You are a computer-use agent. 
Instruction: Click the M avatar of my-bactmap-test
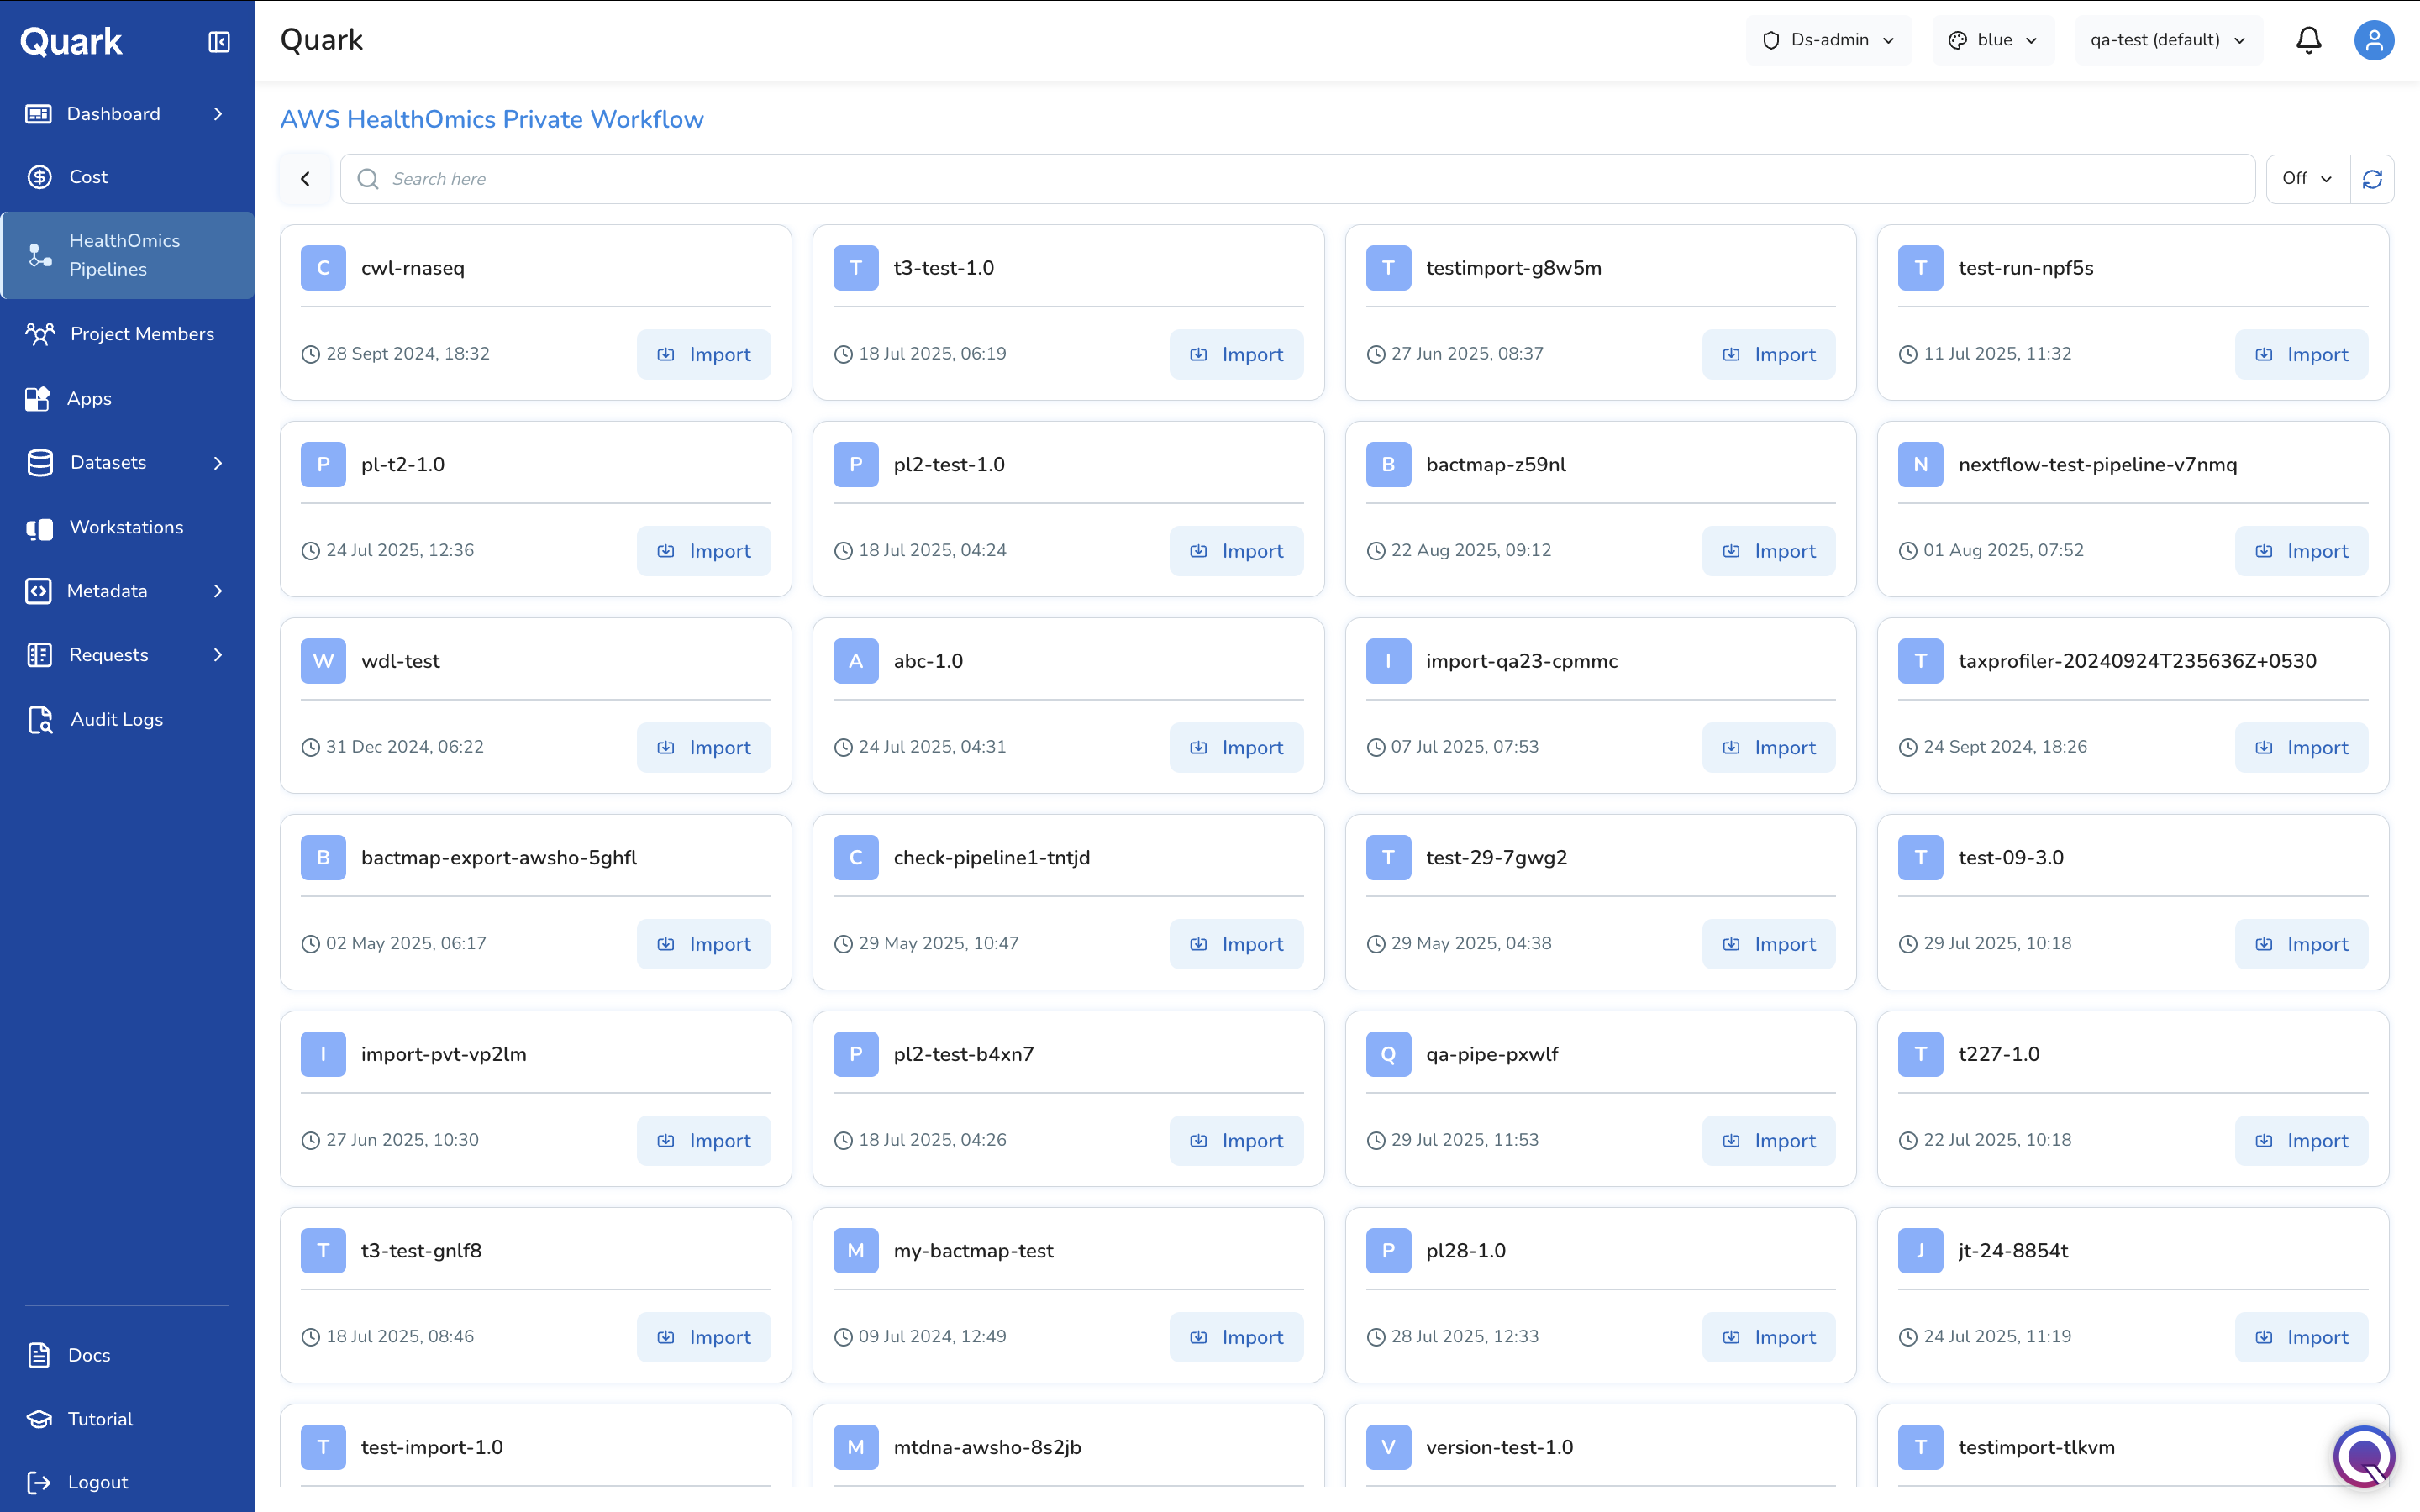856,1251
